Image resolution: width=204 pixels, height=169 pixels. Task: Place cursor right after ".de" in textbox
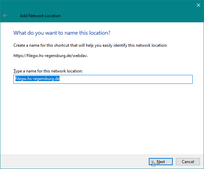click(x=60, y=79)
